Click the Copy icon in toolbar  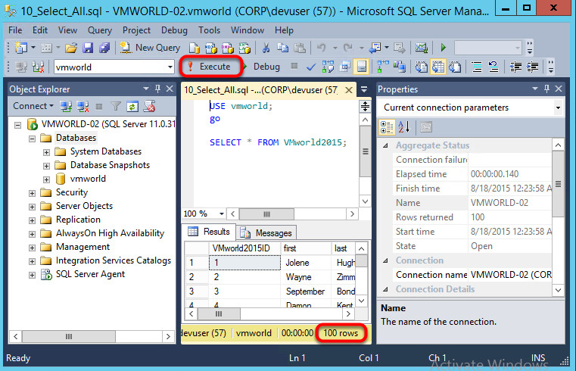point(282,48)
